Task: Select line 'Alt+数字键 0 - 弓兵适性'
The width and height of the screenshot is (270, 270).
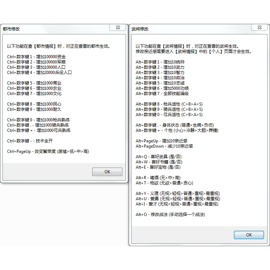Action: [x=169, y=115]
